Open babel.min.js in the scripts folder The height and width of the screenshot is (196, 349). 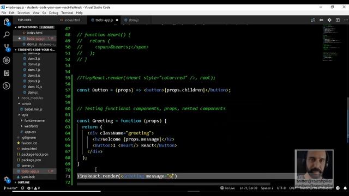(35, 109)
